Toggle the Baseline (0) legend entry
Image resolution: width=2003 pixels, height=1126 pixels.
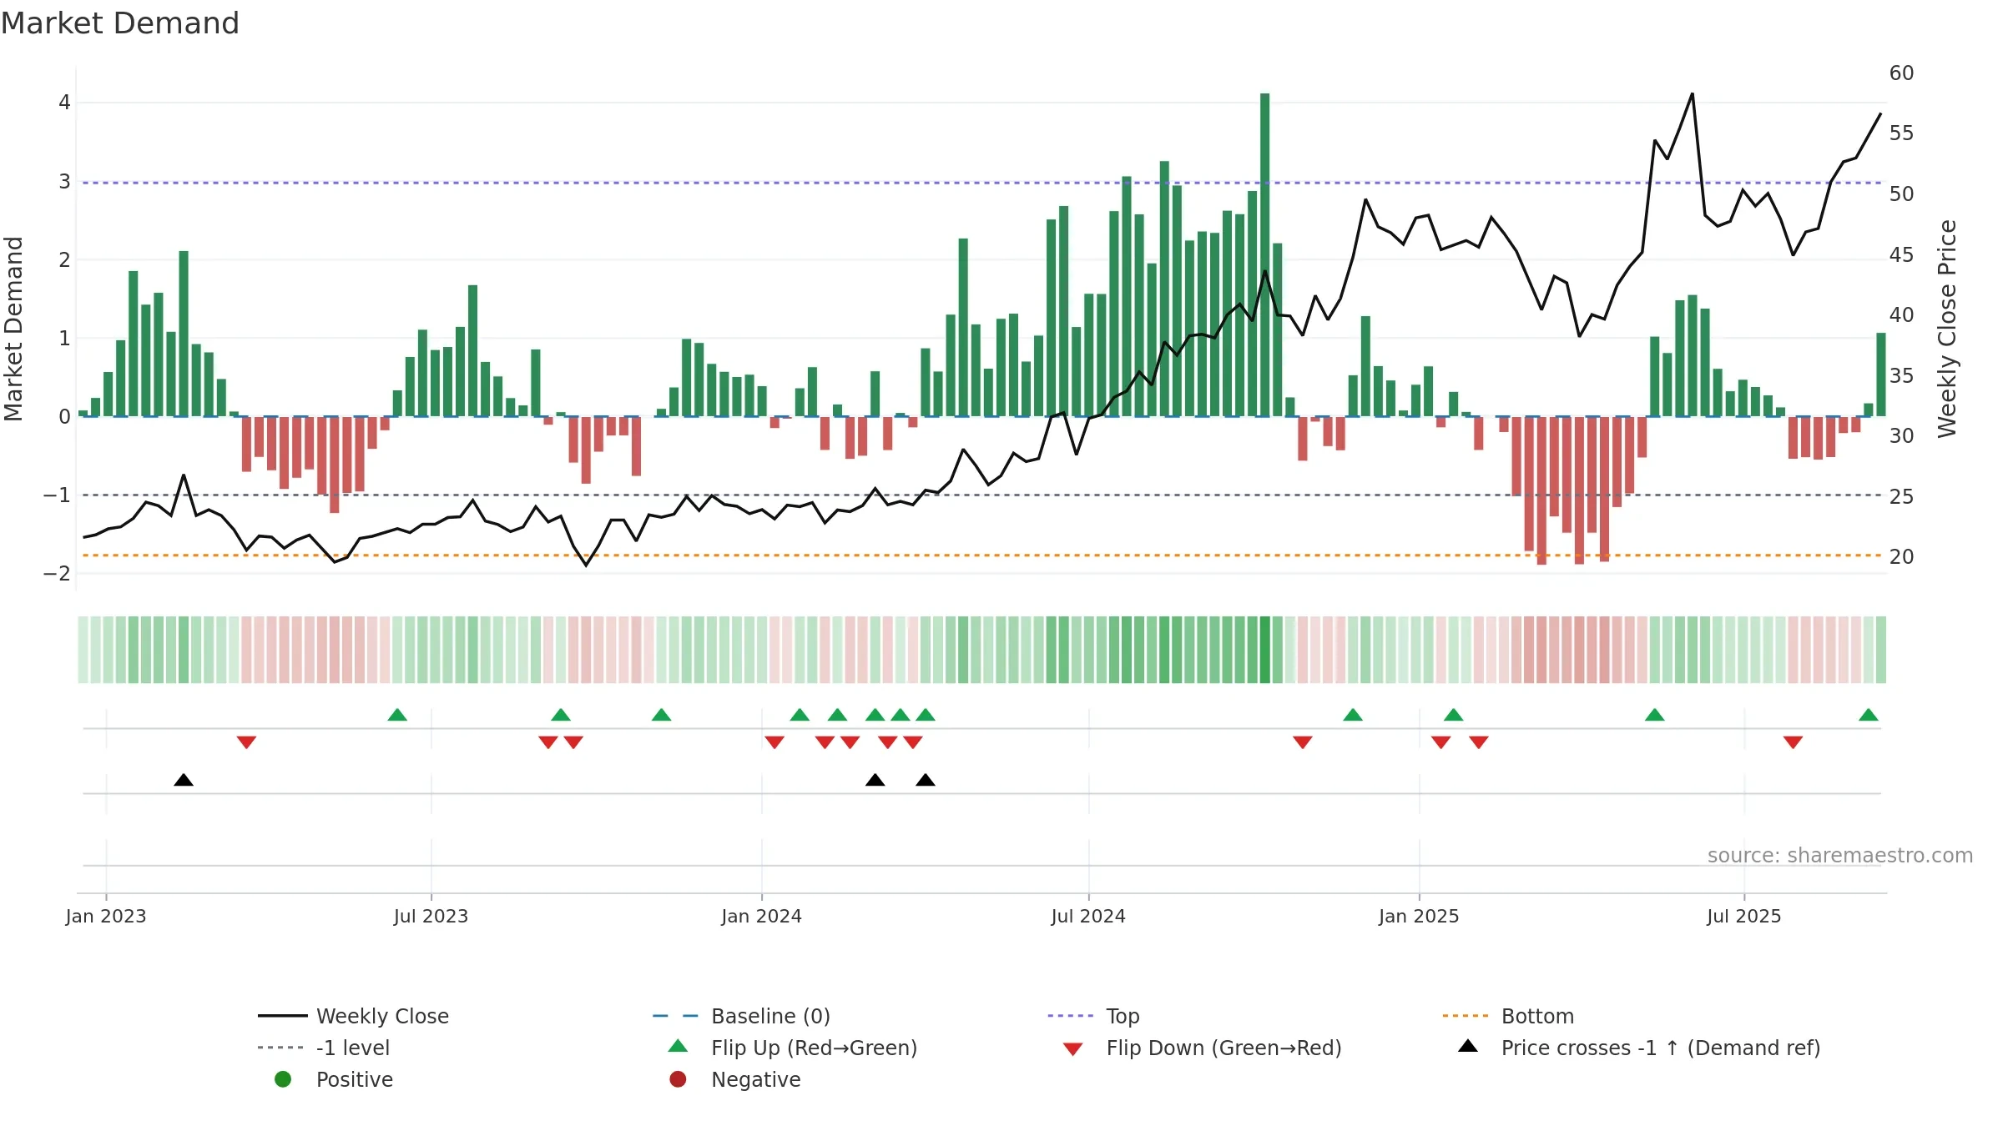click(741, 1016)
